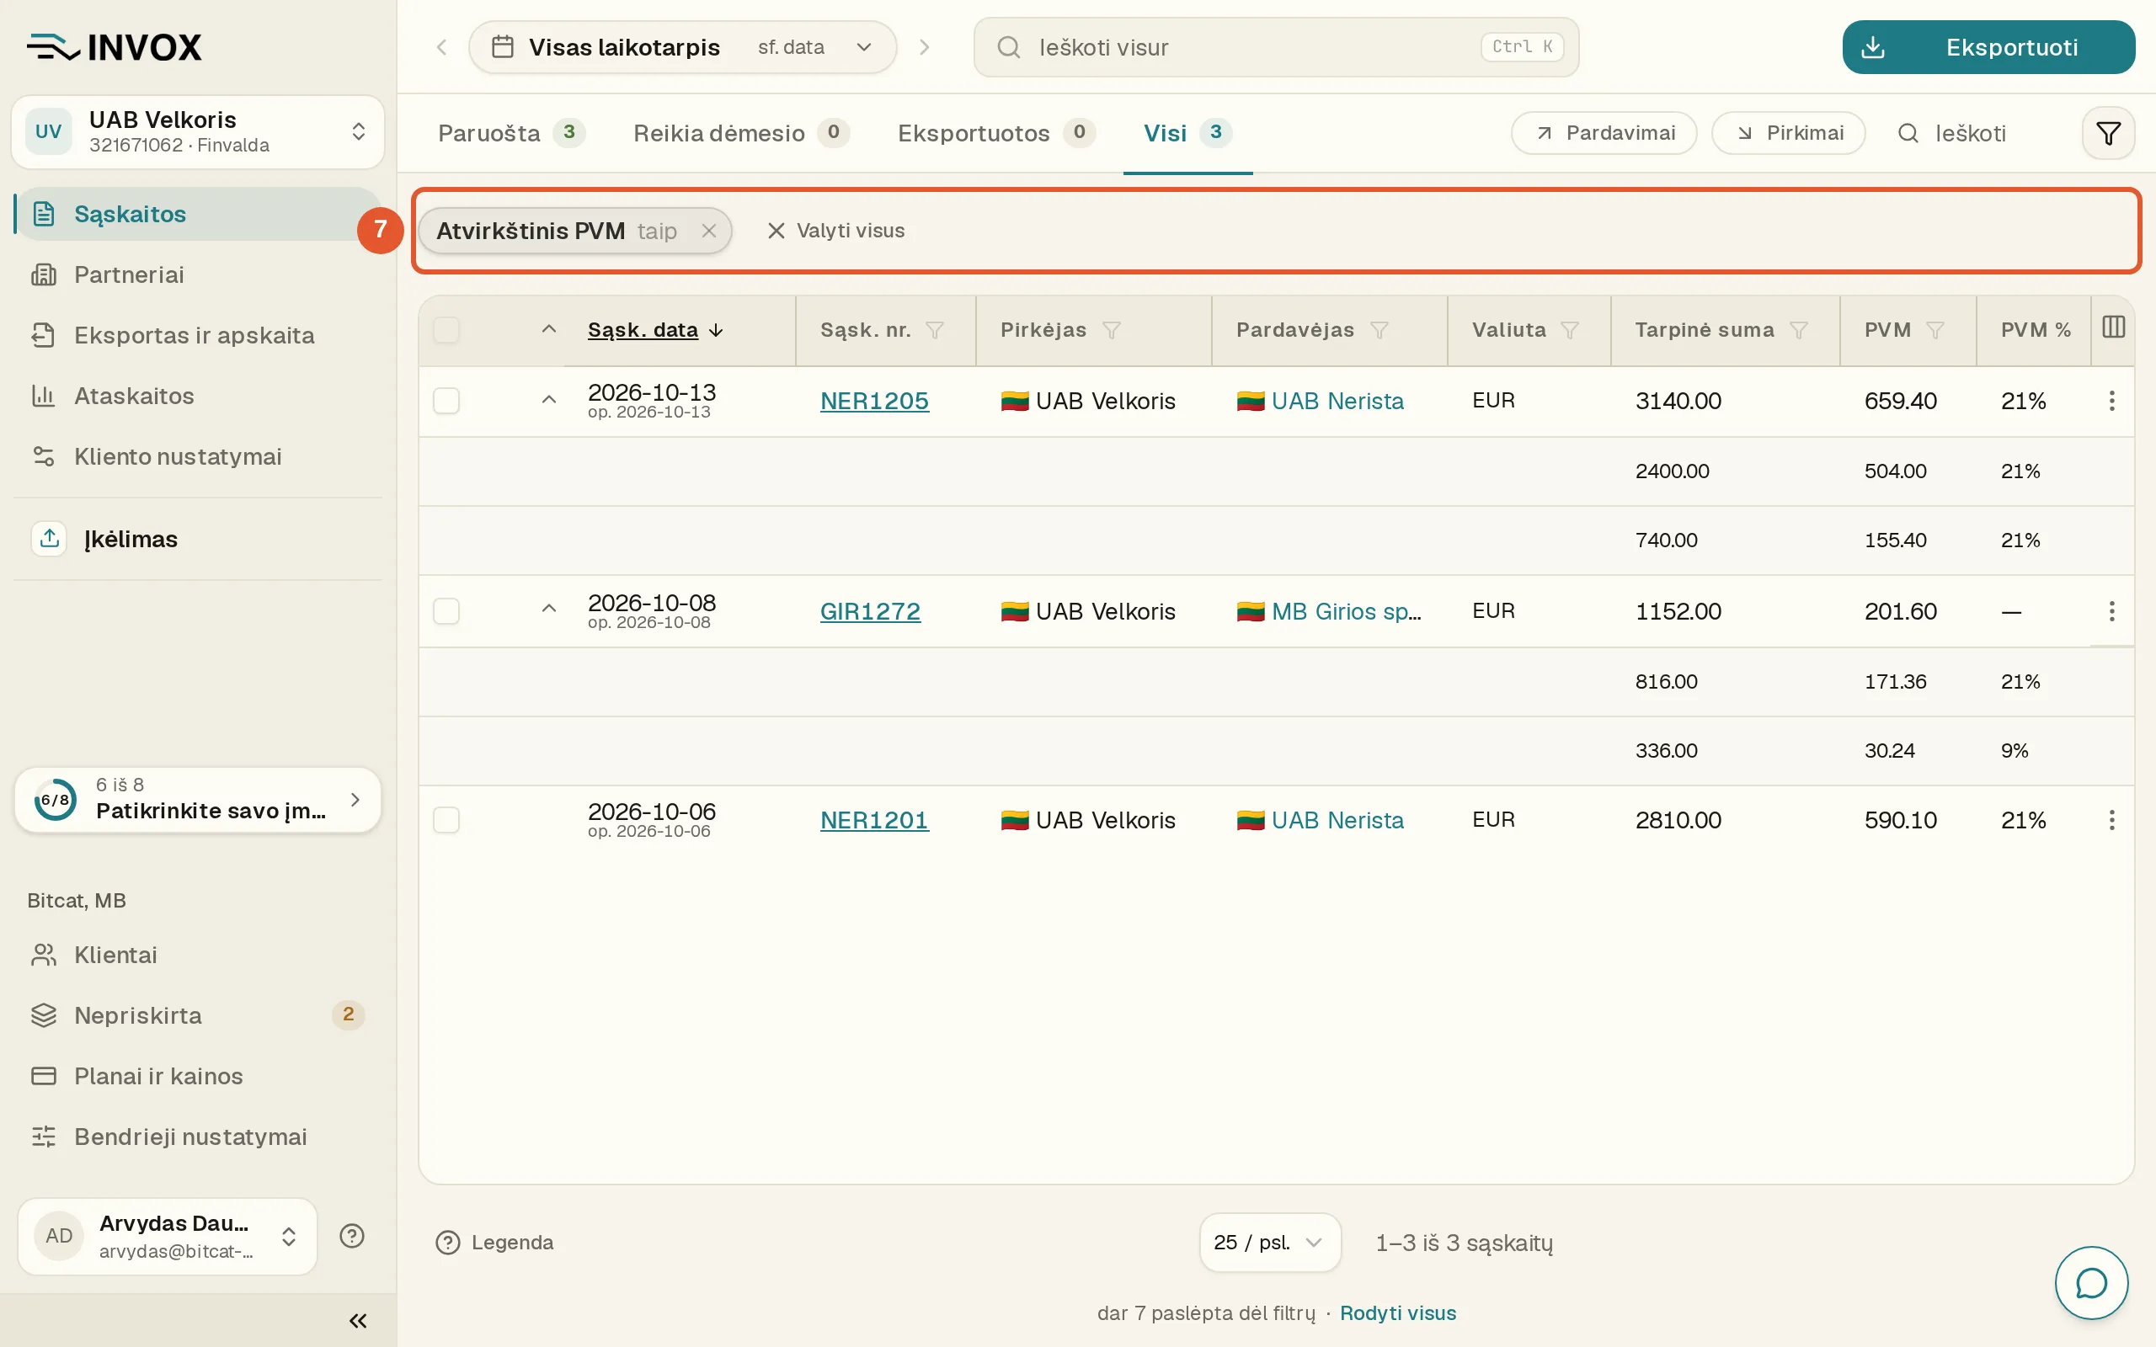Open row menu for NER1201
The height and width of the screenshot is (1347, 2156).
(2111, 820)
